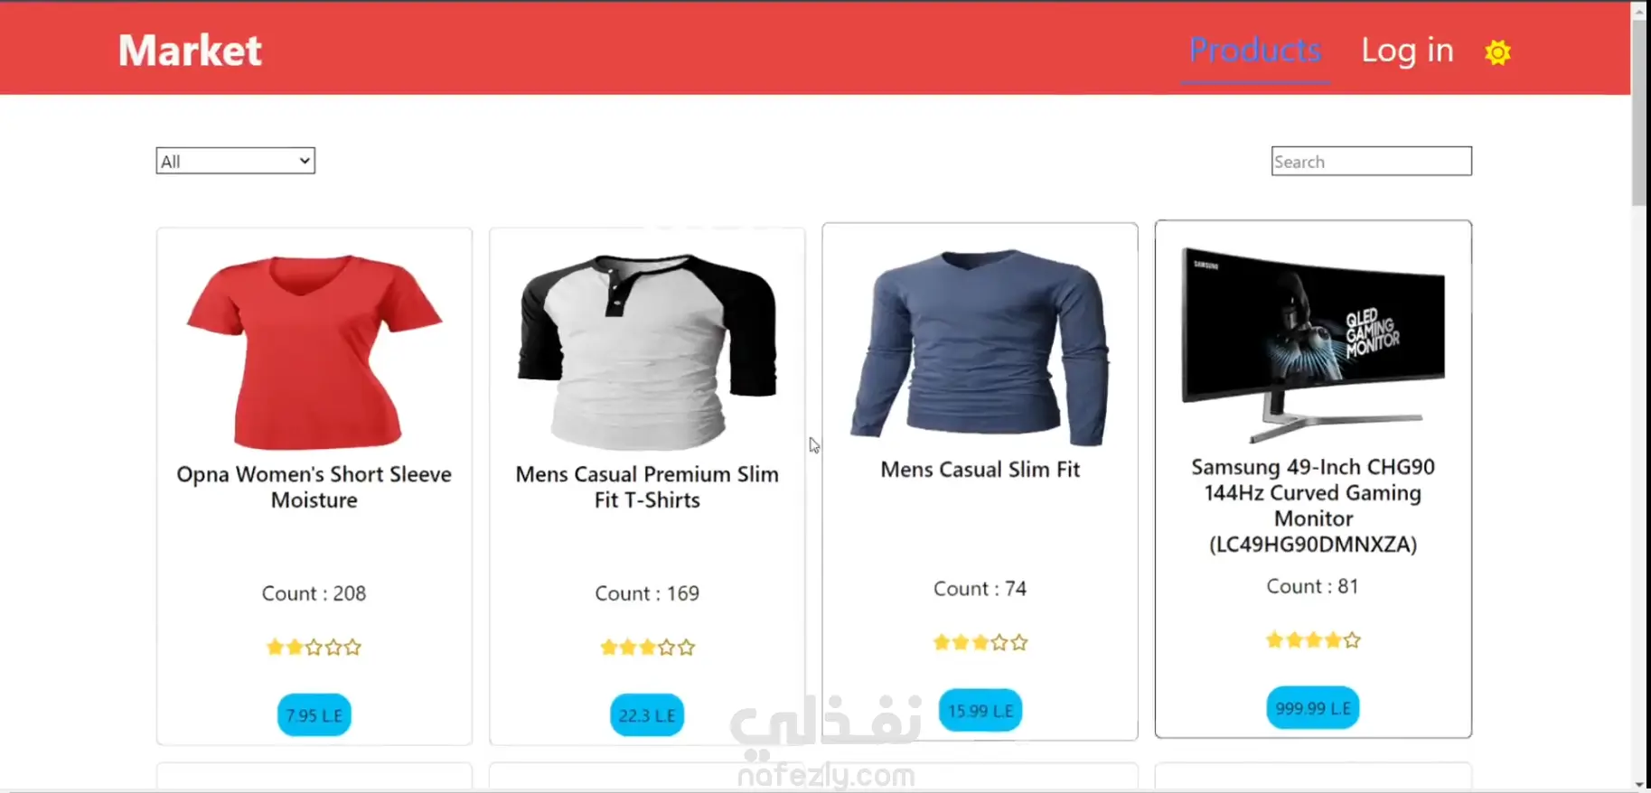This screenshot has height=793, width=1651.
Task: Click the 7.95 LE price button
Action: [x=314, y=714]
